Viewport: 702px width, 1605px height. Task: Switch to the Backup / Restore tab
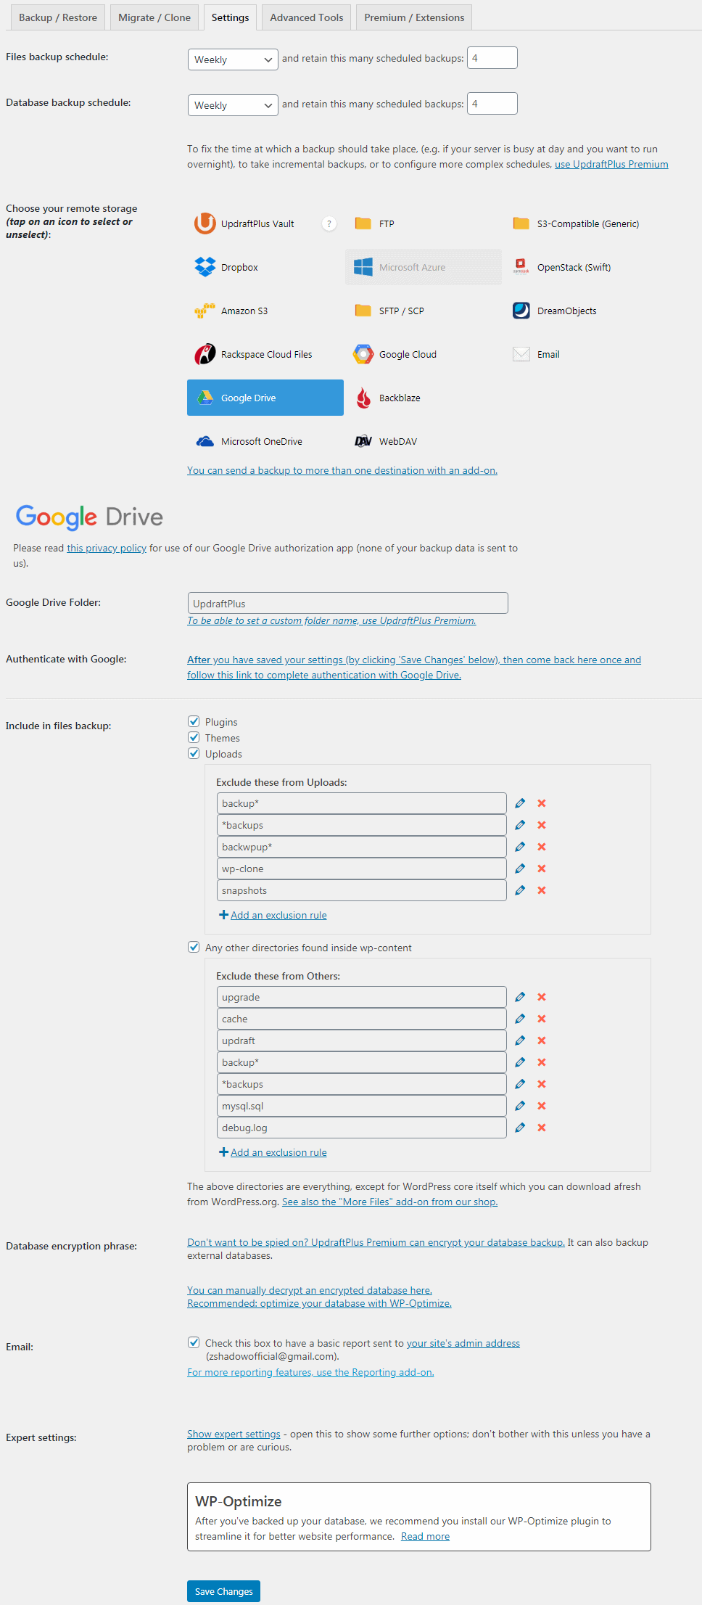pyautogui.click(x=58, y=17)
